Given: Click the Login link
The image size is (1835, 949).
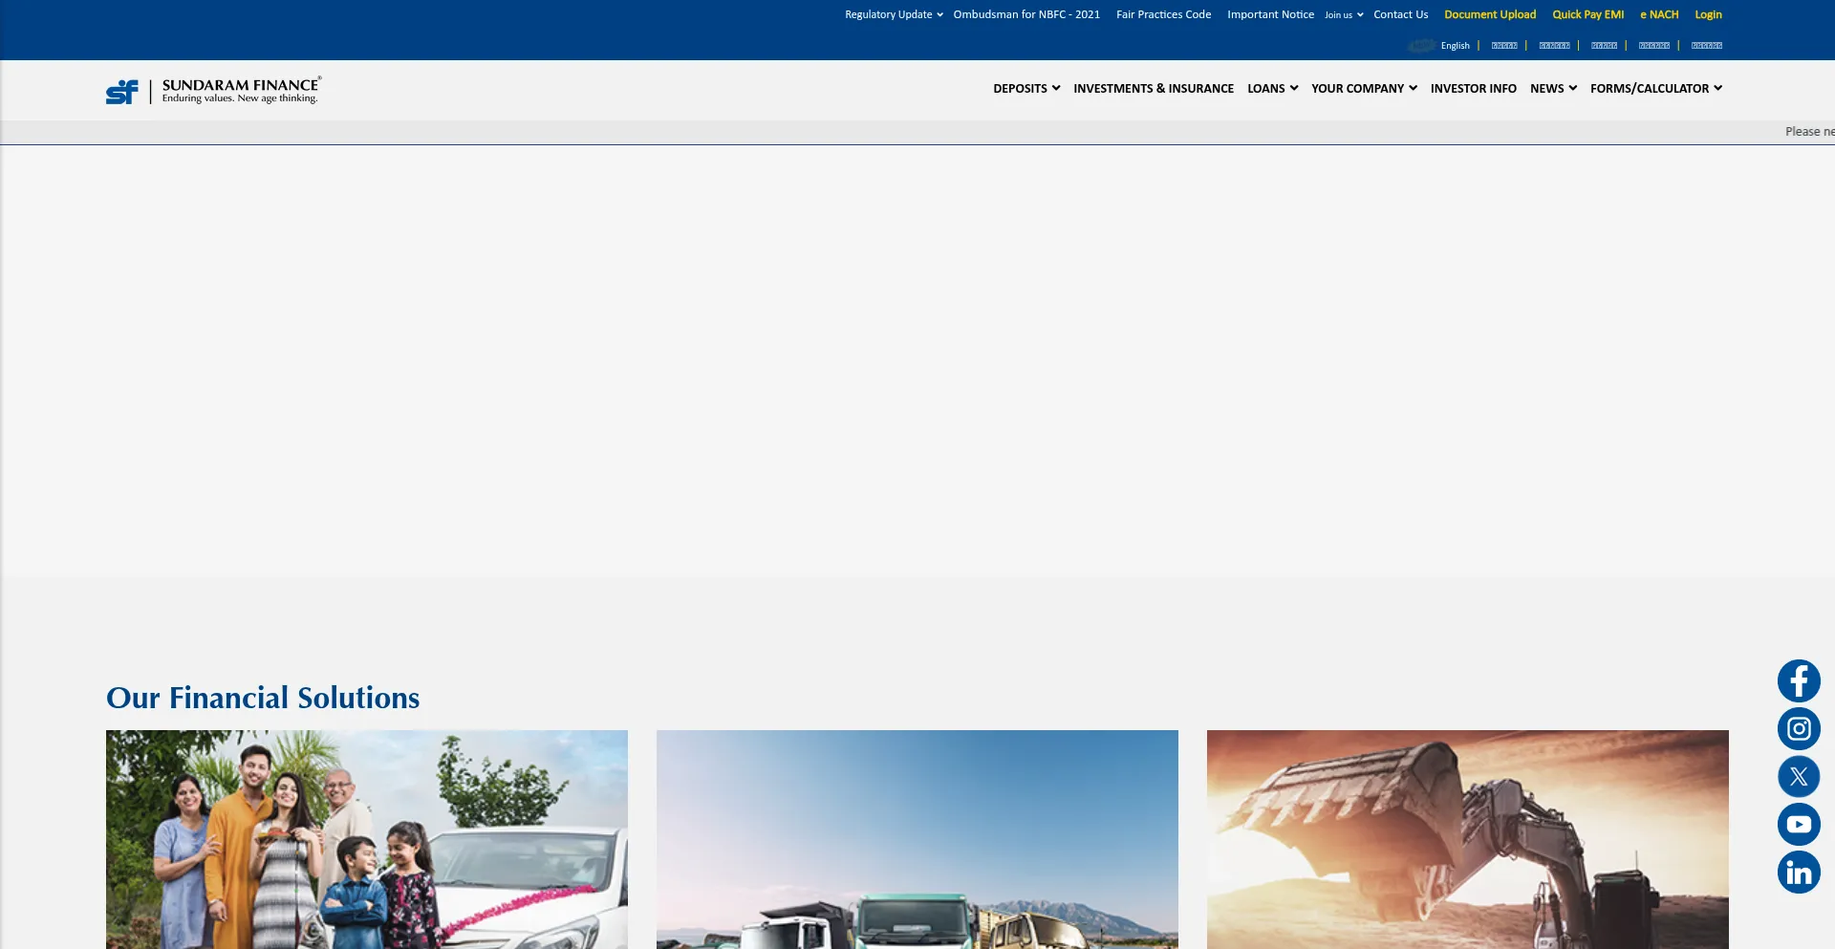Looking at the screenshot, I should tap(1708, 14).
